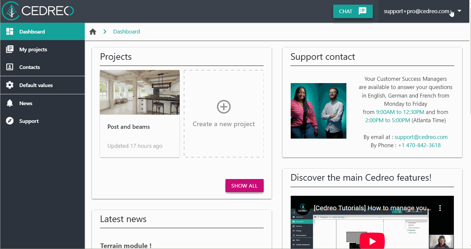Click the SHOW ALL projects button

[x=244, y=186]
